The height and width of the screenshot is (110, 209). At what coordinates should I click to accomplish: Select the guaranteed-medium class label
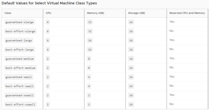coord(19,59)
